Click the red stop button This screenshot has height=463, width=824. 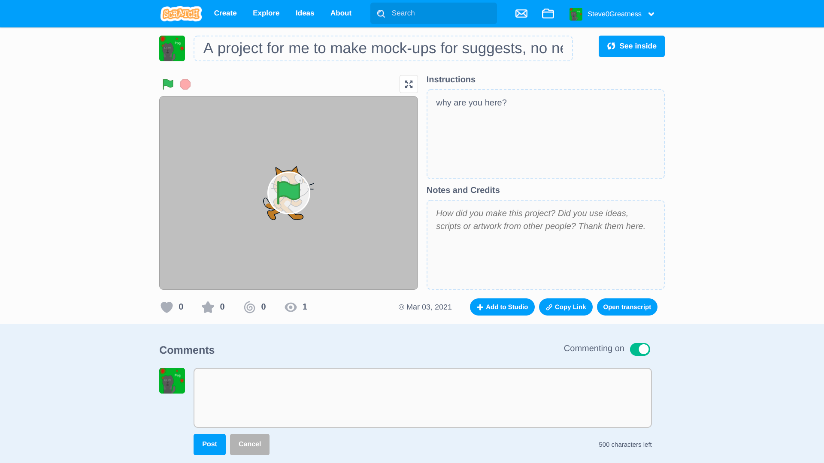[x=185, y=84]
